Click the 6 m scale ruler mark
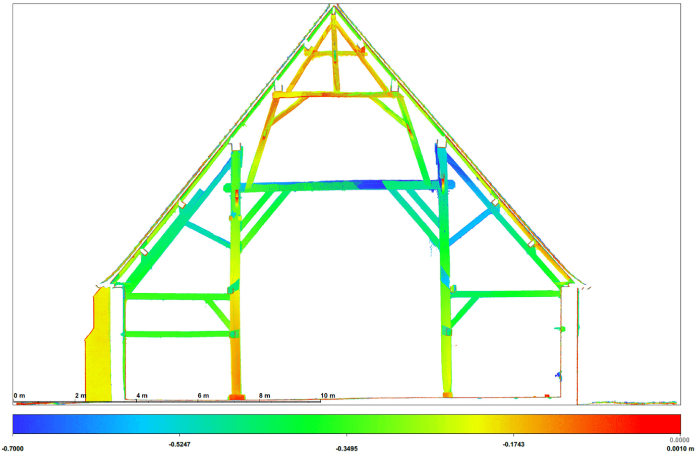 [203, 396]
